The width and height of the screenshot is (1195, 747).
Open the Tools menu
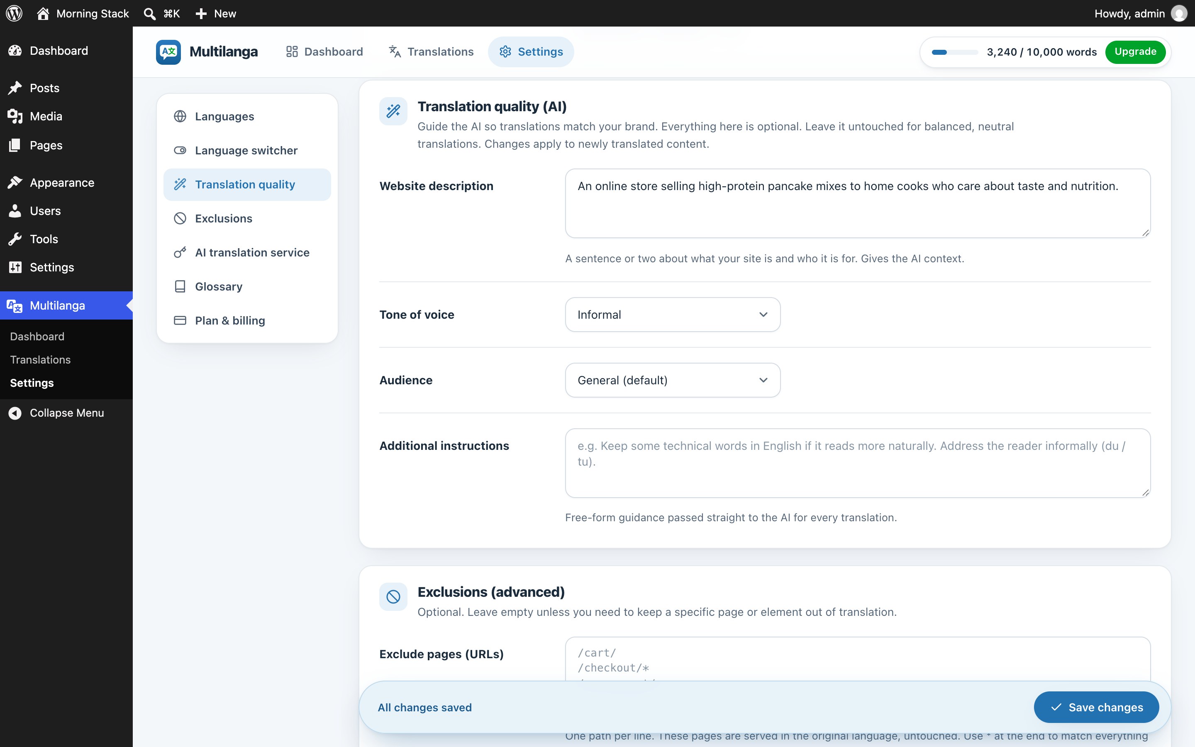[66, 239]
